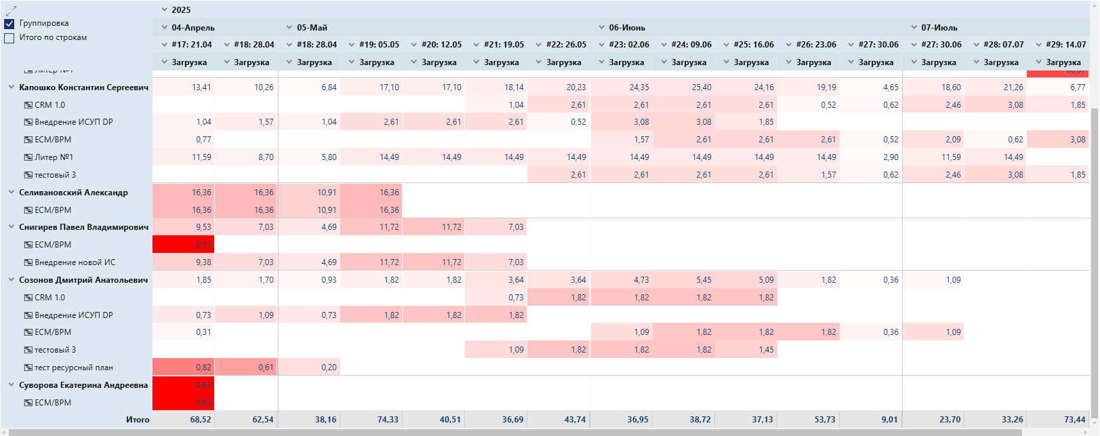Viewport: 1100px width, 436px height.
Task: Click project icon beside Литер №1 under Капошко
Action: click(x=28, y=157)
